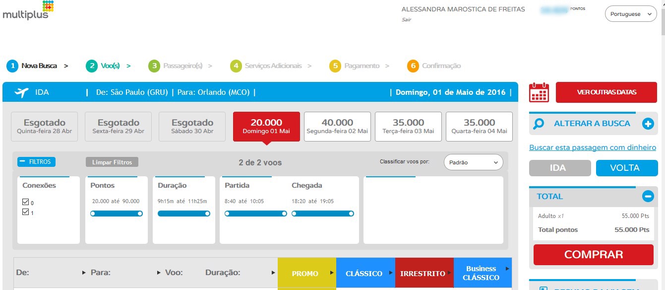The height and width of the screenshot is (290, 665).
Task: Click the airplane icon next to IDA
Action: point(22,92)
